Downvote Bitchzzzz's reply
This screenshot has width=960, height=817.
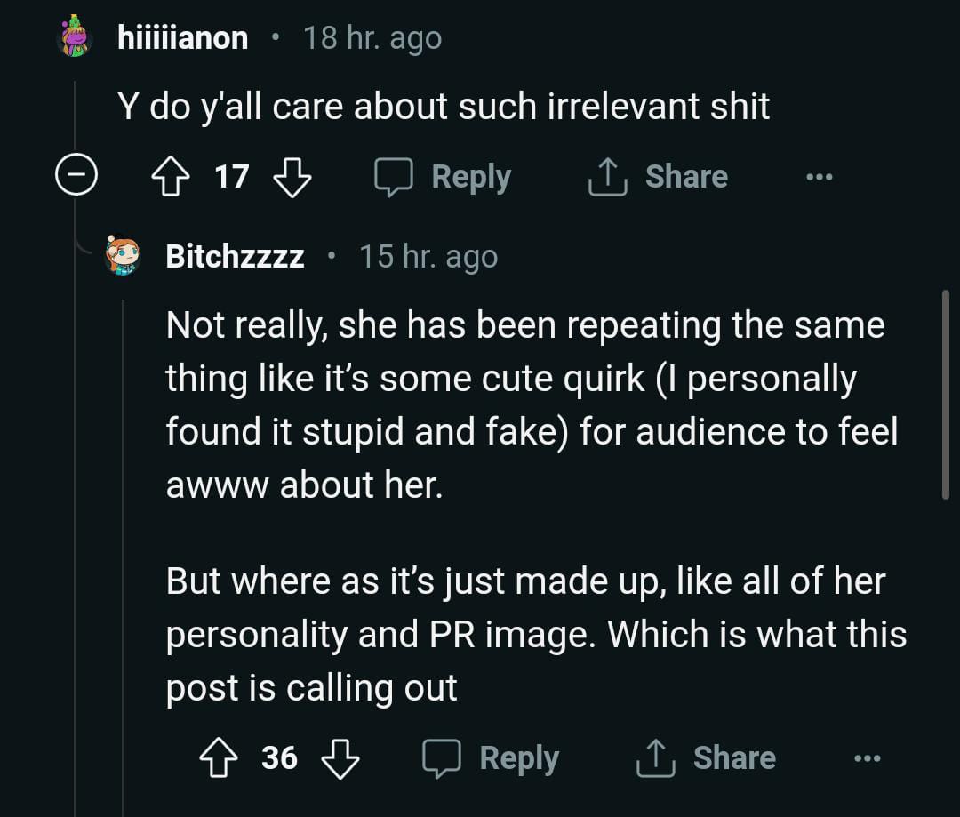(340, 758)
